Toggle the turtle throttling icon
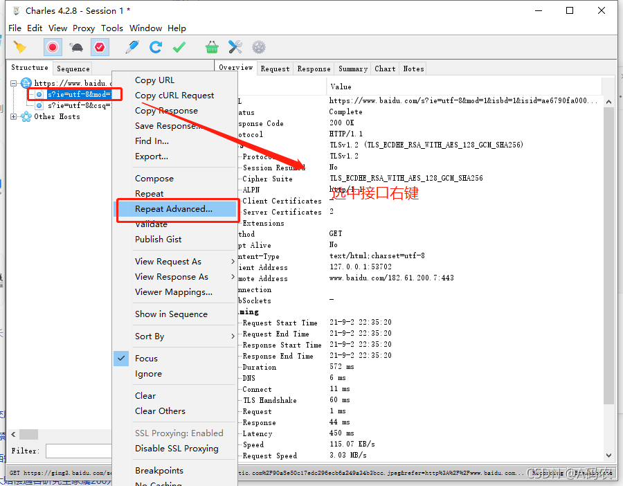This screenshot has width=623, height=486. (76, 48)
